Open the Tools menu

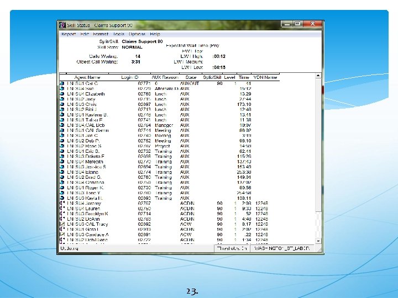119,34
